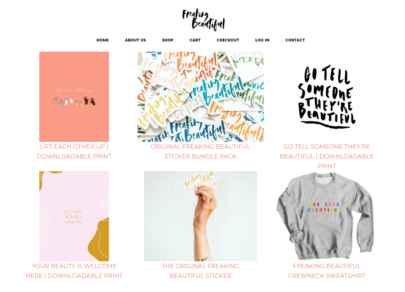Image resolution: width=405 pixels, height=292 pixels.
Task: Click the hand holding sticker photo
Action: point(200,216)
